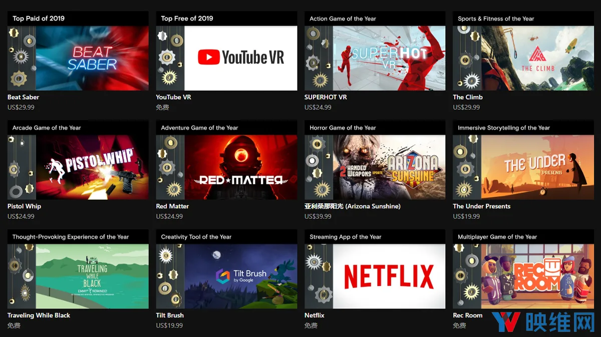The image size is (601, 337).
Task: Click the US$19.99 price under The Under Presents
Action: coord(467,216)
